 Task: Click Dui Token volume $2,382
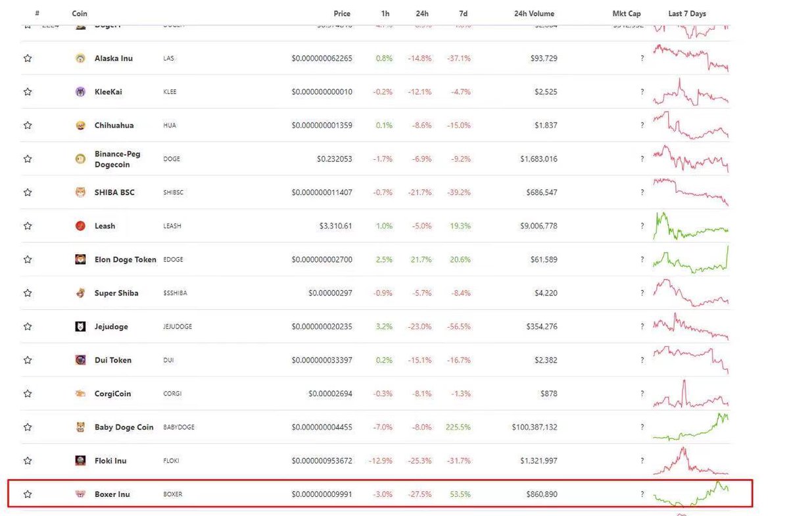point(545,361)
